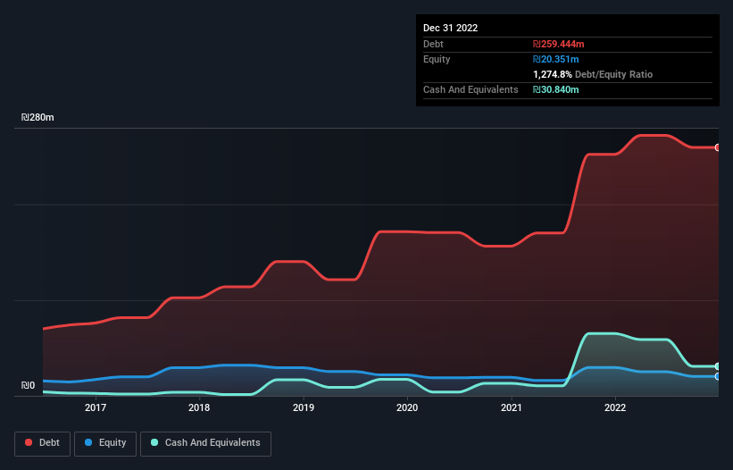Click the tooltip Debt row label
Screen dimensions: 733x470
click(x=433, y=44)
